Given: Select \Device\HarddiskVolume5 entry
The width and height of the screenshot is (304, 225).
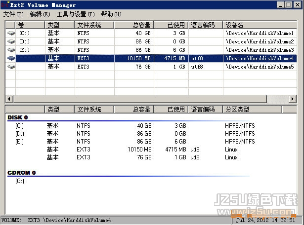Looking at the screenshot, I should [x=260, y=67].
